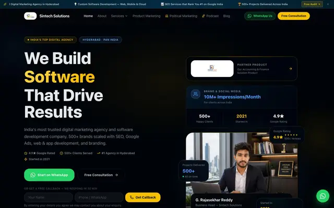The height and width of the screenshot is (208, 334).
Task: Click the Brand & Social Media people icon
Action: pyautogui.click(x=195, y=94)
